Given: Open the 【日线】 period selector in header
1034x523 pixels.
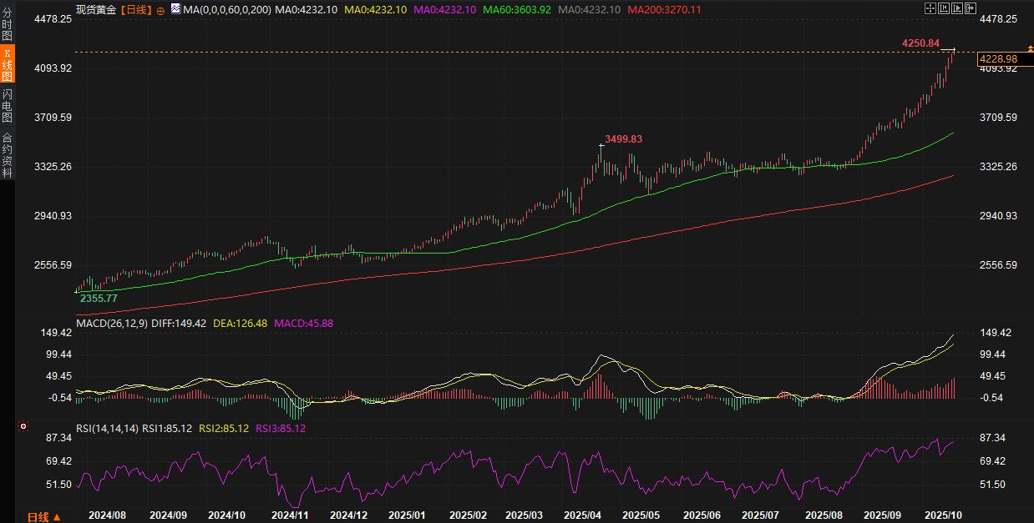Looking at the screenshot, I should click(137, 9).
